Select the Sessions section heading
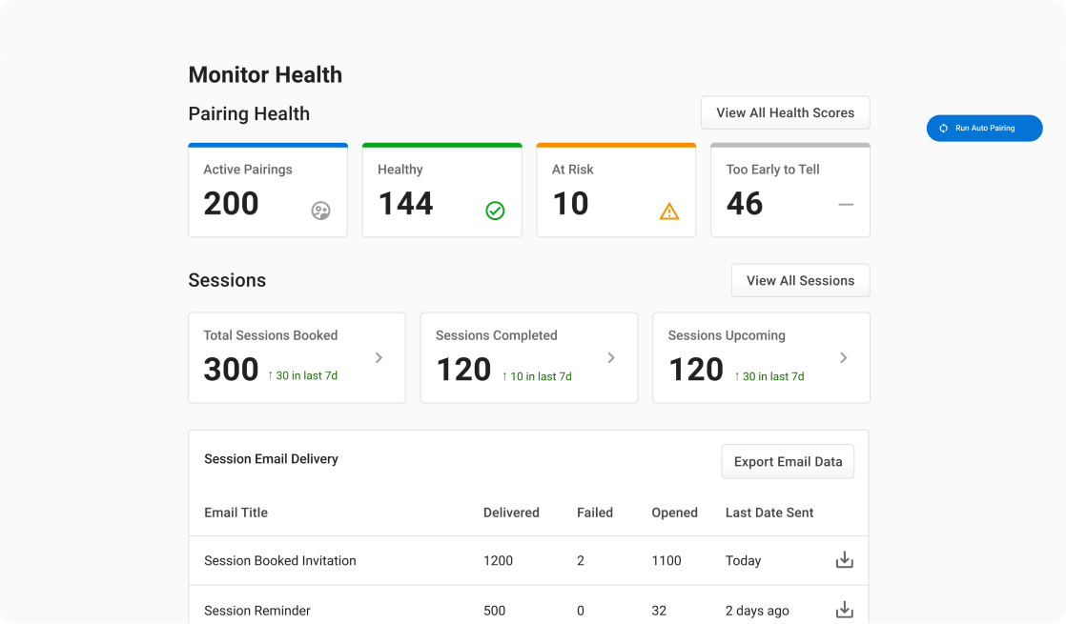Image resolution: width=1066 pixels, height=624 pixels. (x=227, y=280)
